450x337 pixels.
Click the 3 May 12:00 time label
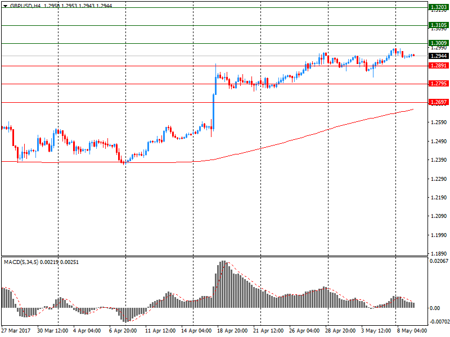376,331
